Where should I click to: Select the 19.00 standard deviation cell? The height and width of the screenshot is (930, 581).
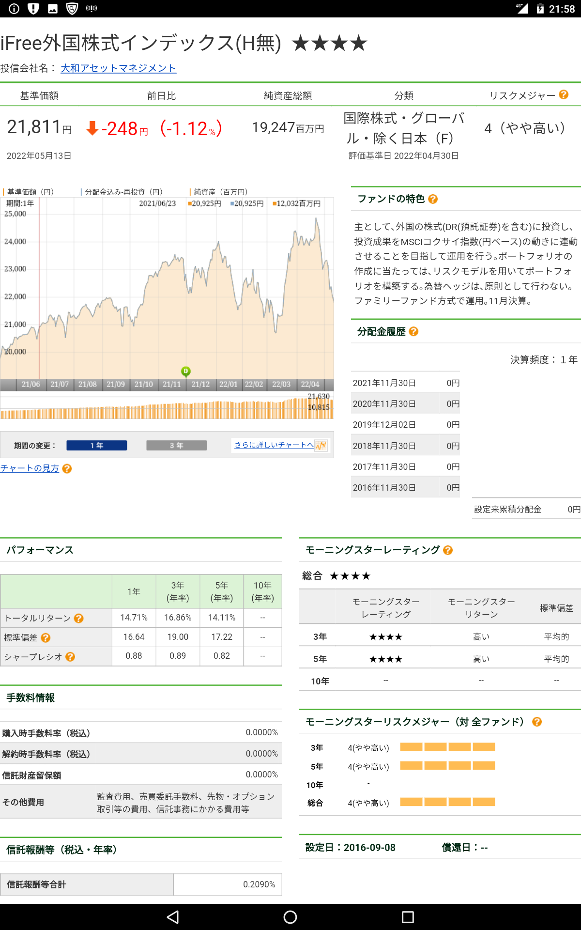(178, 637)
